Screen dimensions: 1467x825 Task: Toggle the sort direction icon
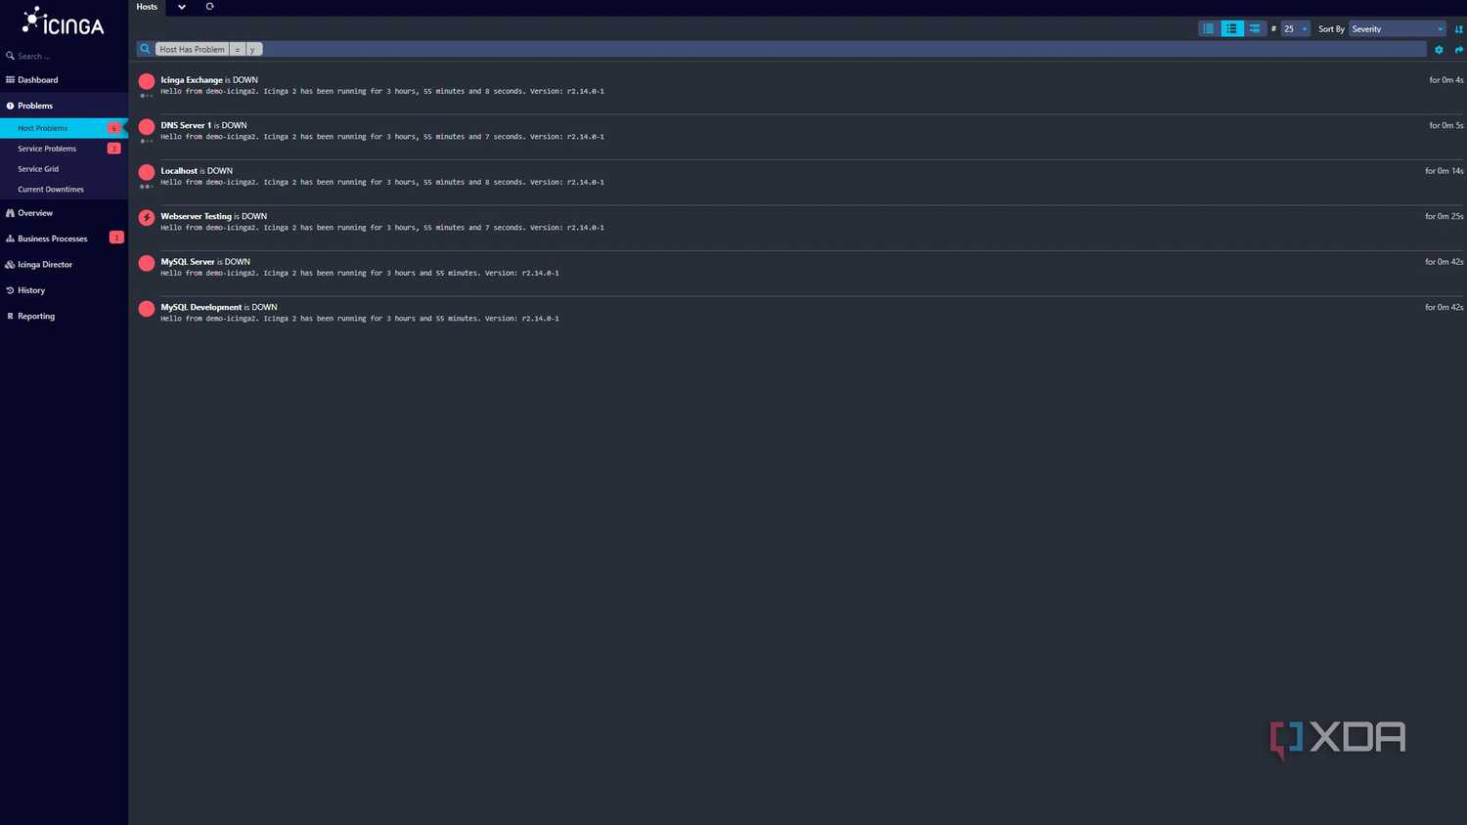[x=1458, y=29]
